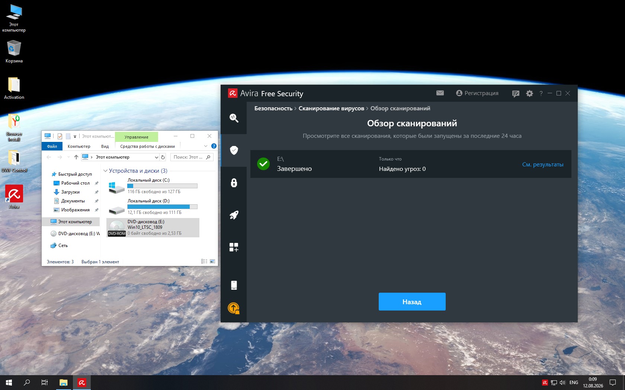
Task: Switch Explorer to large icons view
Action: (x=212, y=261)
